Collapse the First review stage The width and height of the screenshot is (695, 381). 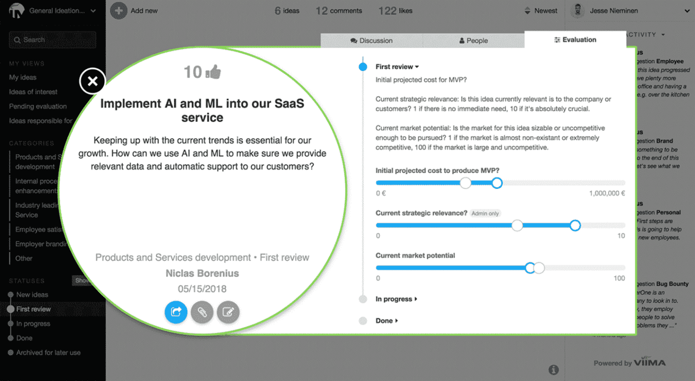coord(397,67)
